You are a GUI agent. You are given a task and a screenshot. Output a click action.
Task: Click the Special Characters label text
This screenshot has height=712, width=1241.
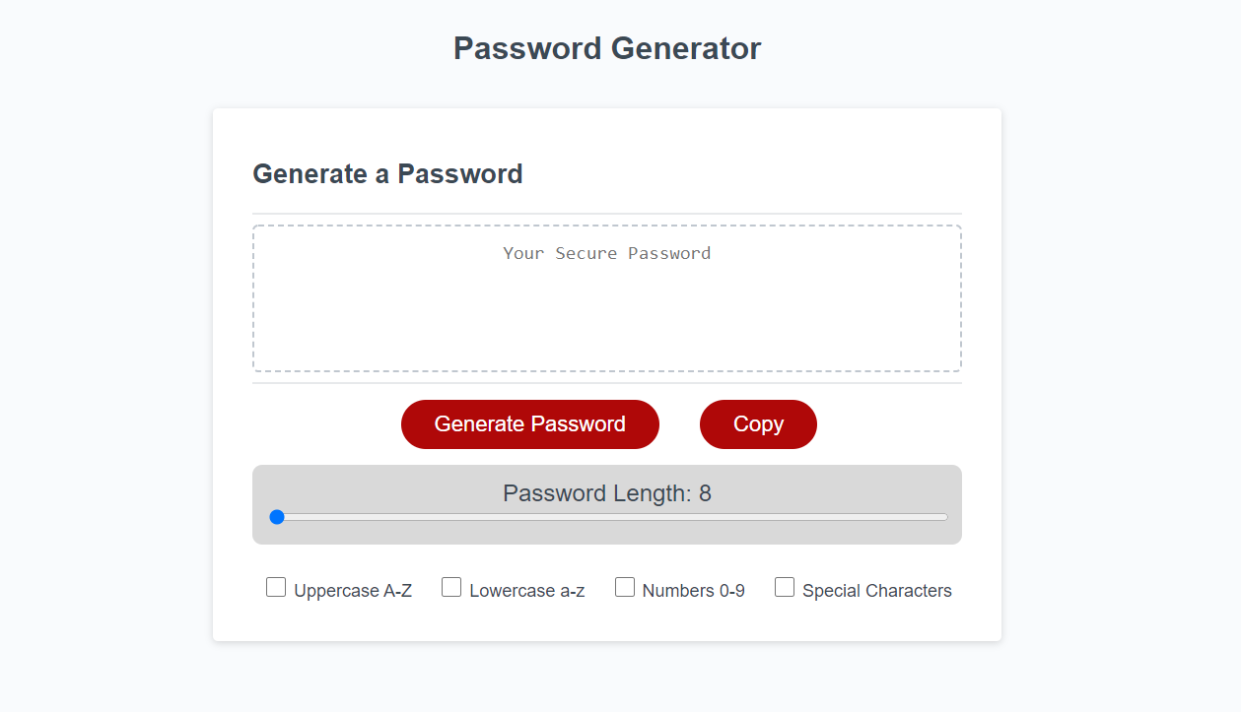click(x=877, y=590)
